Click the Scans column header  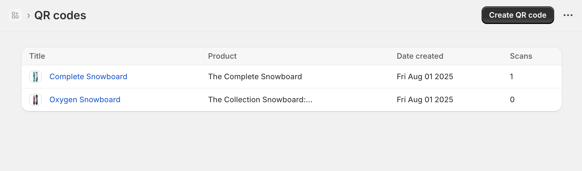tap(521, 56)
